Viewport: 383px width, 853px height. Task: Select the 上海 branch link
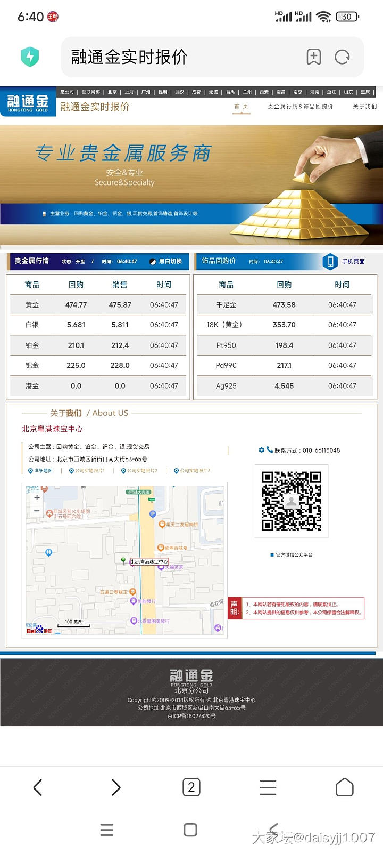(x=129, y=92)
